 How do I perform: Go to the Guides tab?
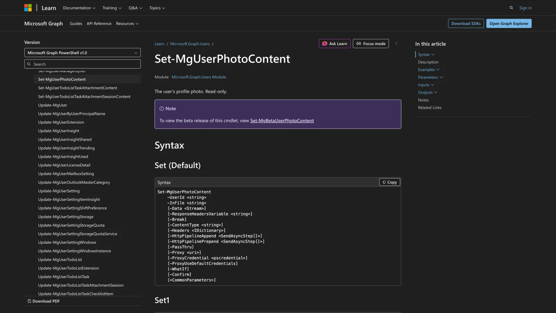(x=76, y=24)
